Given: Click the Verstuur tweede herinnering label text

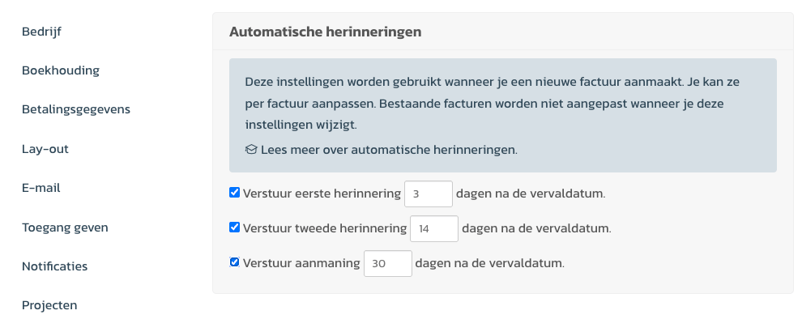Looking at the screenshot, I should (x=325, y=228).
